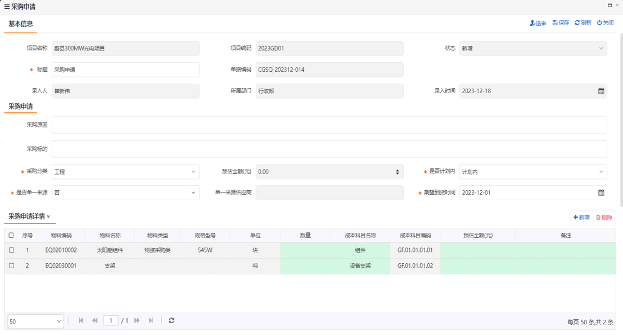The width and height of the screenshot is (623, 335).
Task: Click the 采购标的 text field
Action: (x=329, y=149)
